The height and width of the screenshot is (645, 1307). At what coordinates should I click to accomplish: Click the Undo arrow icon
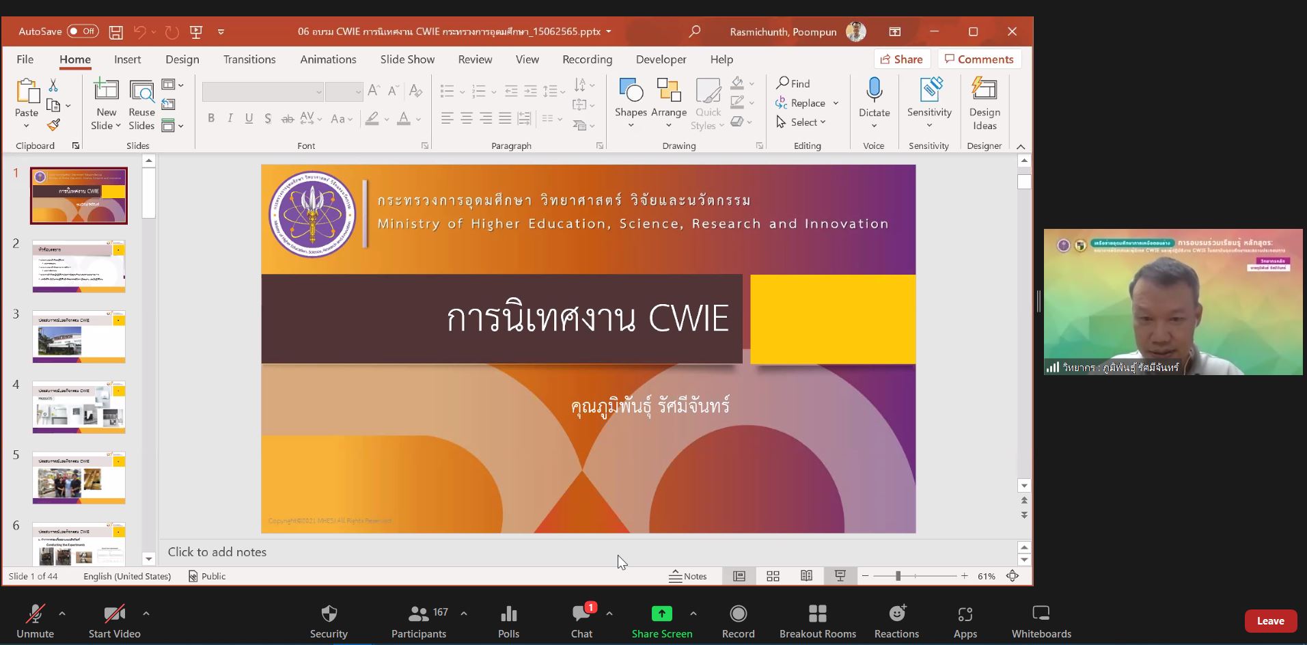140,31
